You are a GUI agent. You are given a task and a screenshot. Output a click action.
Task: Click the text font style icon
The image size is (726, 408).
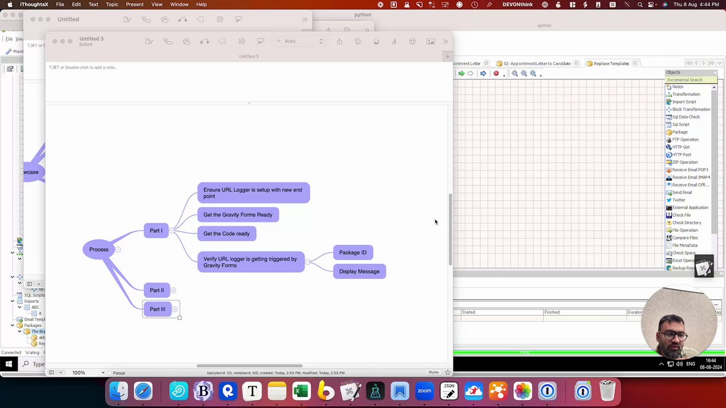394,41
